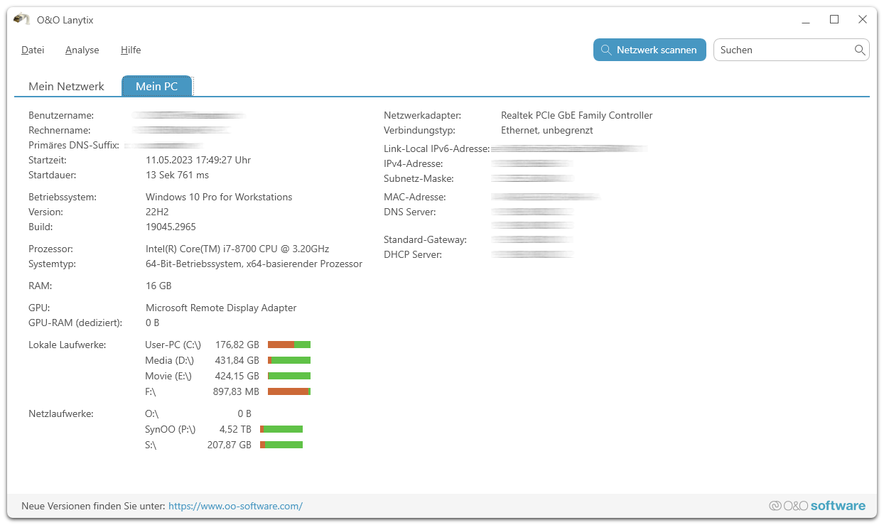This screenshot has height=525, width=884.
Task: Select the Mein PC tab
Action: pyautogui.click(x=156, y=86)
